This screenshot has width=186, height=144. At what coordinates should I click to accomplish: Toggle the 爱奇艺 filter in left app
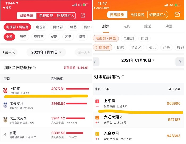coord(39,37)
